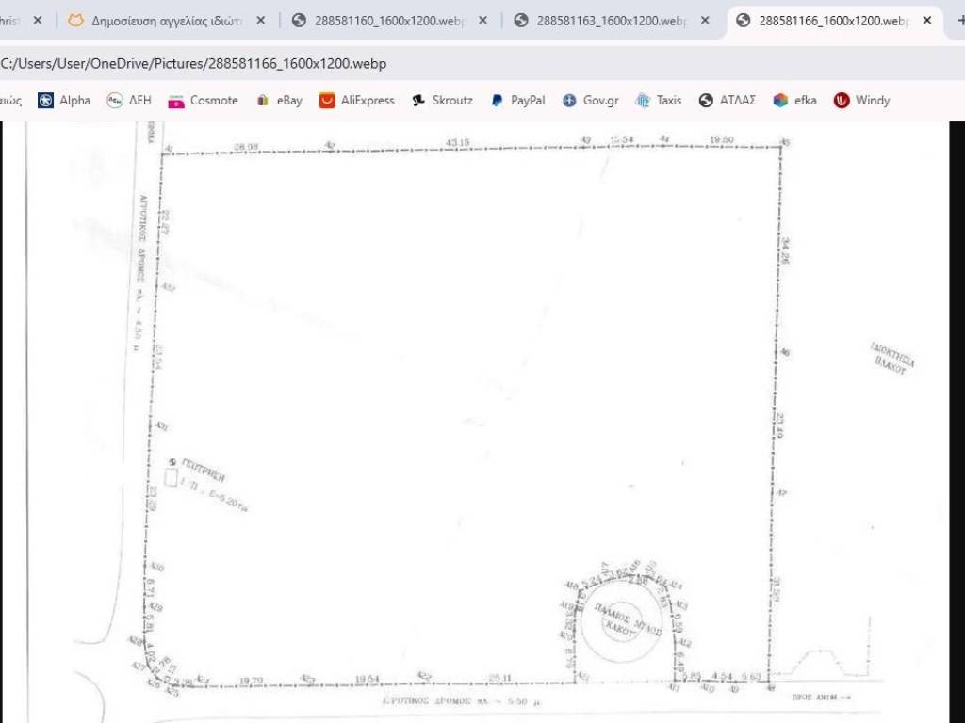
Task: Go to the eBay bookmark
Action: click(x=279, y=101)
